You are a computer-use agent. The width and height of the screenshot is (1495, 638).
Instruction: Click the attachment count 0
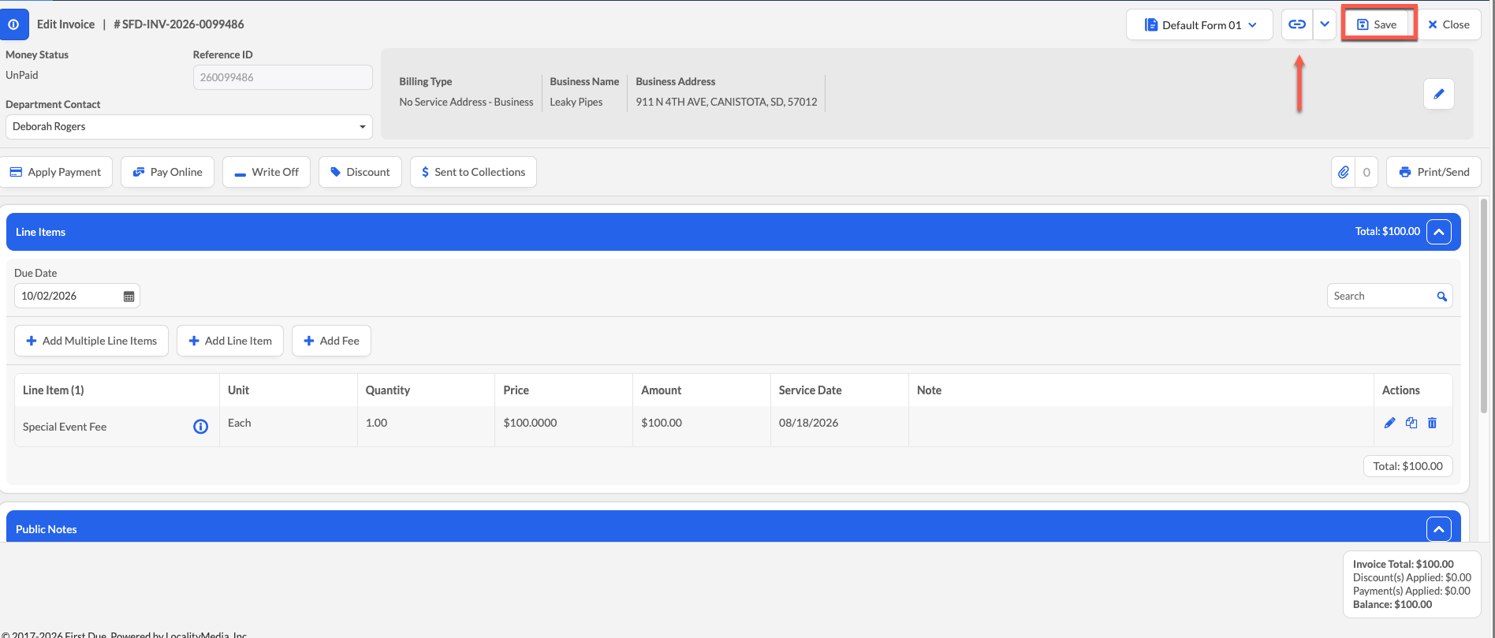click(x=1366, y=172)
